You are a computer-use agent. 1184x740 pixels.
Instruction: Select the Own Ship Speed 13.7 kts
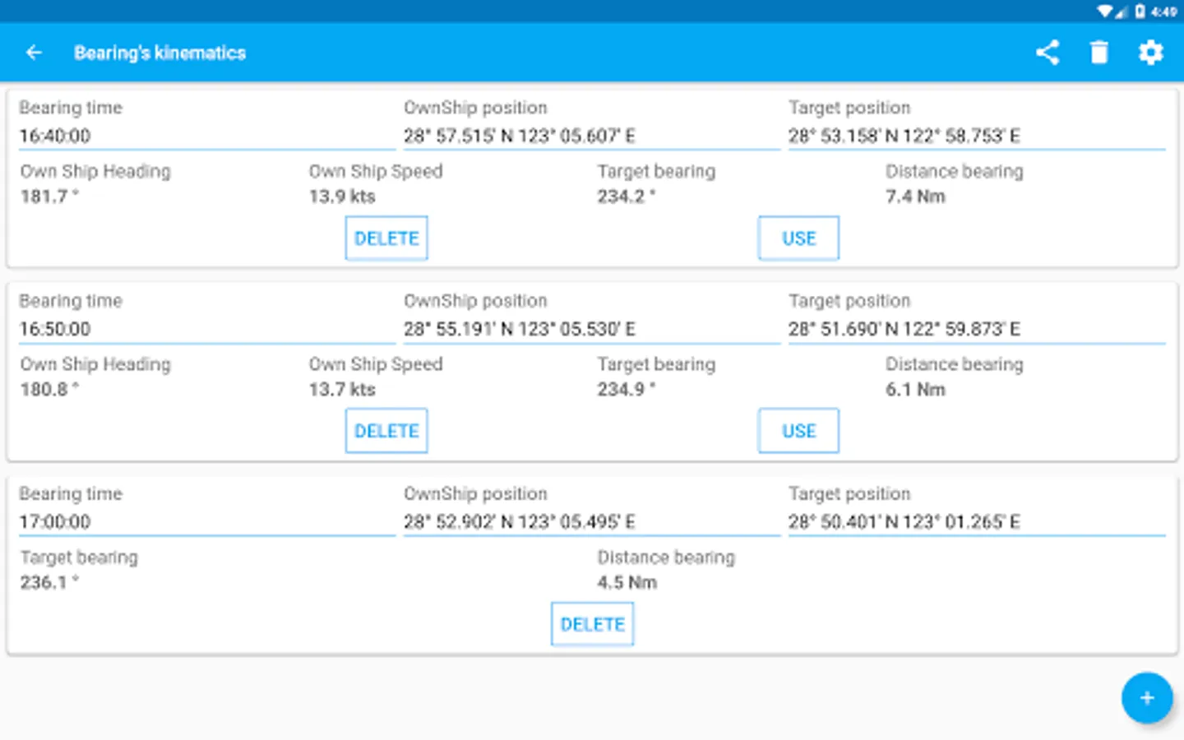coord(342,389)
